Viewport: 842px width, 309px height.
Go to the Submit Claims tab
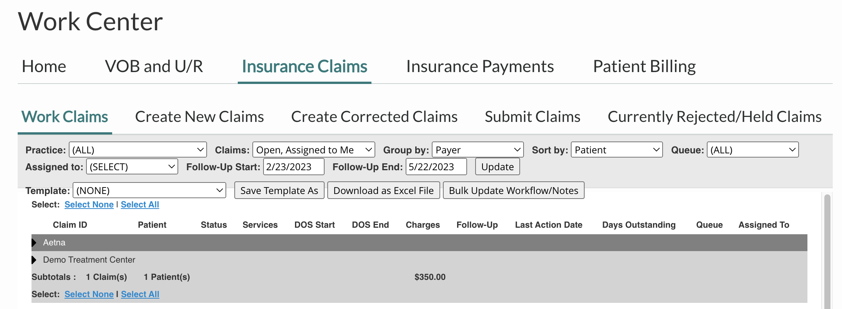point(532,116)
